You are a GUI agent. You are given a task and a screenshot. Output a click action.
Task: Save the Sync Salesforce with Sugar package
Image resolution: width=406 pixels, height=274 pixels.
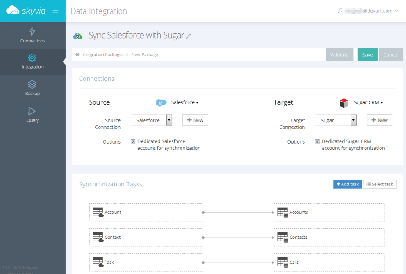pyautogui.click(x=367, y=54)
